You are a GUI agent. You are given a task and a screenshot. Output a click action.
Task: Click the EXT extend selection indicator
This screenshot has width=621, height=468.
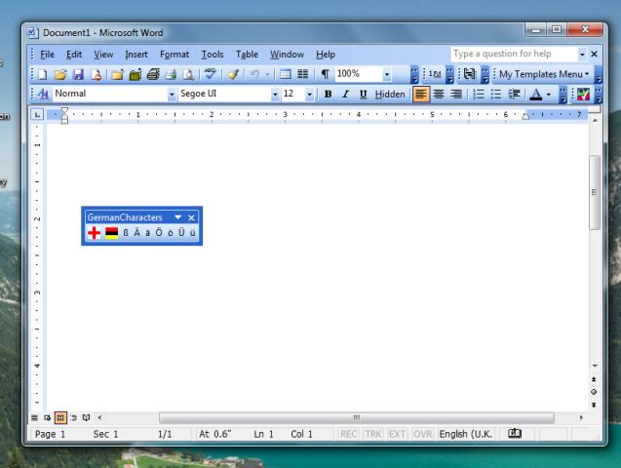(x=397, y=434)
